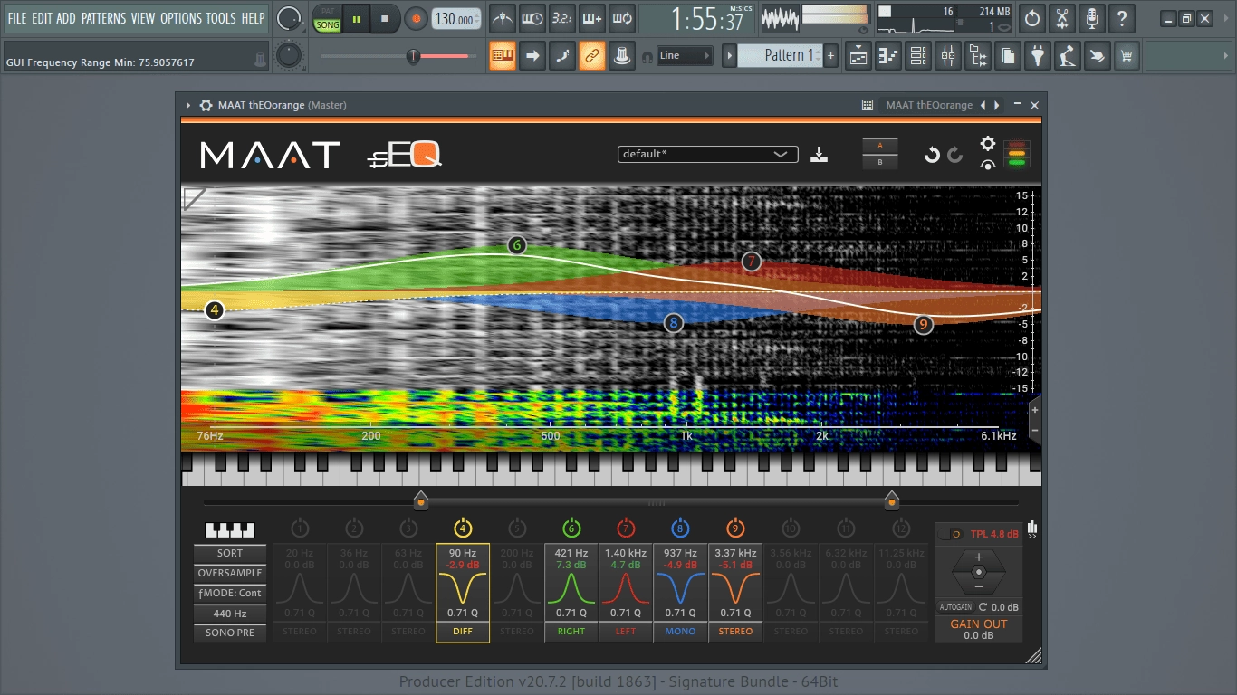Toggle band 7 power button
This screenshot has width=1237, height=695.
coord(626,528)
